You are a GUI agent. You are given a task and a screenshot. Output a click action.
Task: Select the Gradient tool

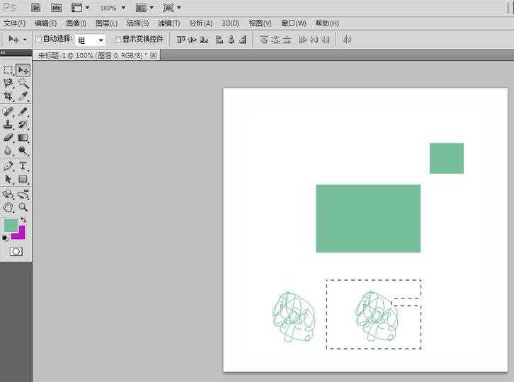coord(23,137)
